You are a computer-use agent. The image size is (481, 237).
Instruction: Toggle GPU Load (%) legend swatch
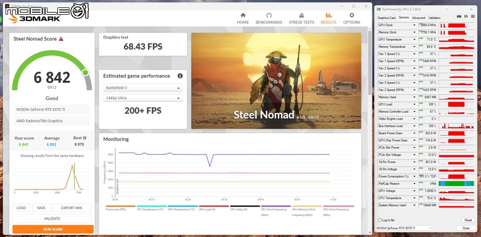point(214,206)
